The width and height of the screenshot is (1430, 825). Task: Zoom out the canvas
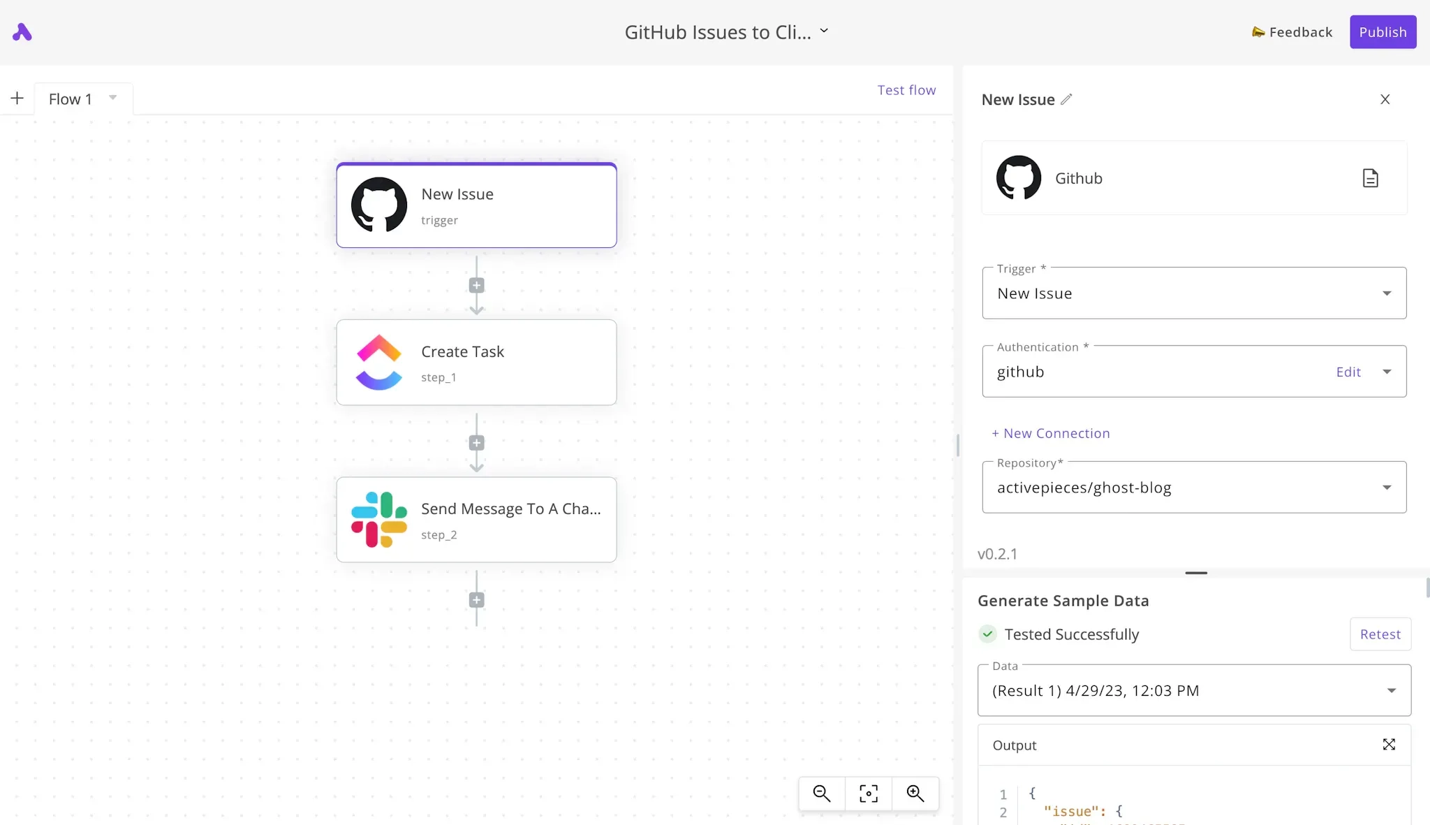point(822,794)
